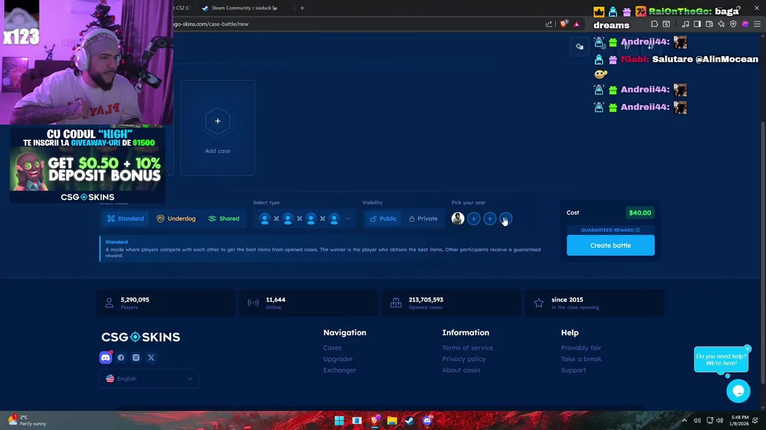
Task: Select the Standard battle mode
Action: coord(126,219)
